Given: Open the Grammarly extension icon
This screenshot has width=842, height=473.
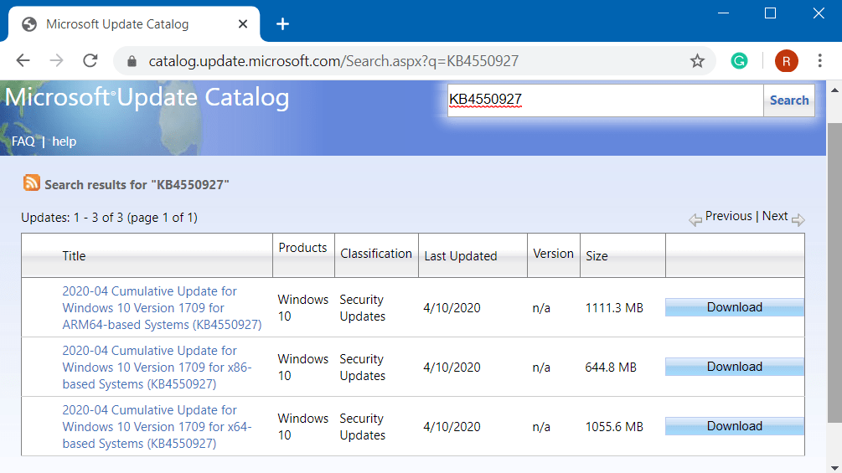Looking at the screenshot, I should (739, 61).
